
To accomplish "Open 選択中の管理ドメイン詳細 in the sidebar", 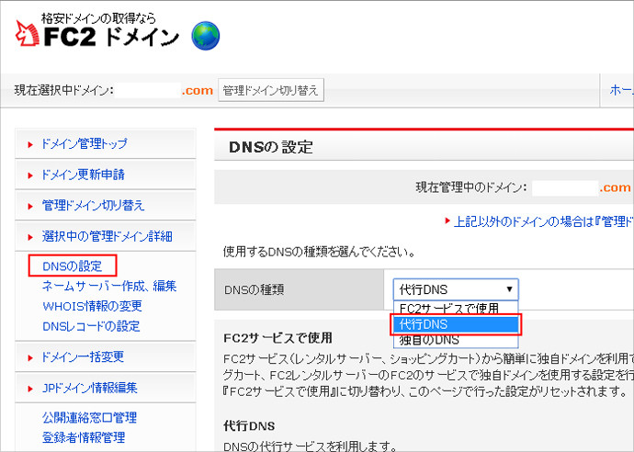I will click(x=107, y=236).
